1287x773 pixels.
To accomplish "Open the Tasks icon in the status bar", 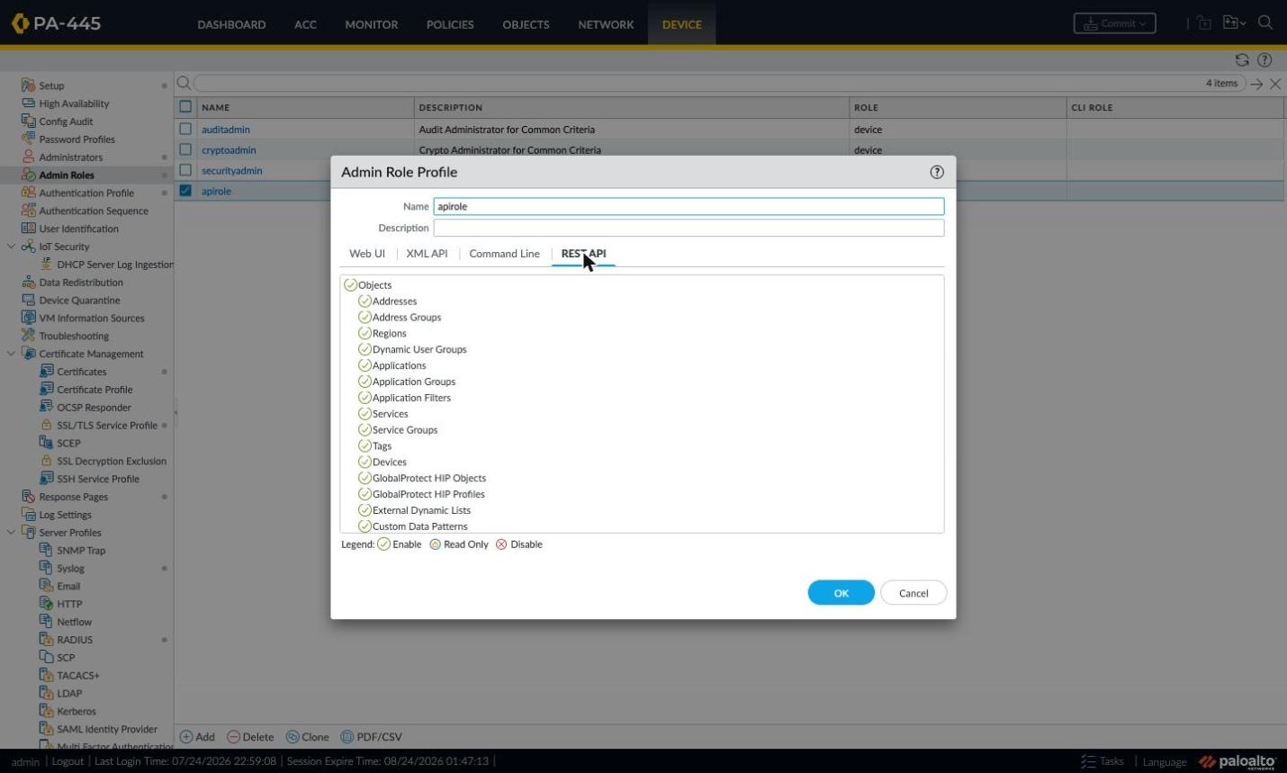I will [1088, 761].
